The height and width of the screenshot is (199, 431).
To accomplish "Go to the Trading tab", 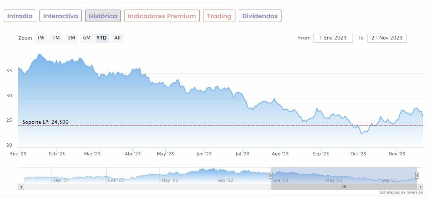I will click(219, 16).
